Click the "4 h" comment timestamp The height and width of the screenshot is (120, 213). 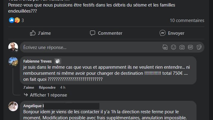pos(63,88)
